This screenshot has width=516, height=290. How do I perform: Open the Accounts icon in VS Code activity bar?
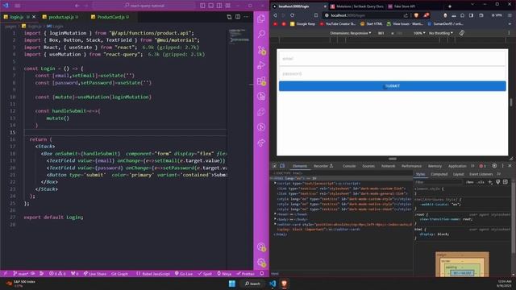261,247
